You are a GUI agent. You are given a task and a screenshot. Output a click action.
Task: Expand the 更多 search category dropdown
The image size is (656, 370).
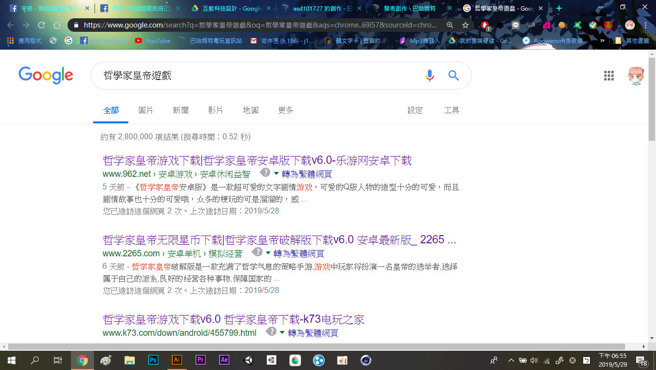pyautogui.click(x=286, y=110)
